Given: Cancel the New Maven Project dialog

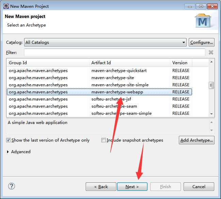Looking at the screenshot, I should pyautogui.click(x=199, y=187).
